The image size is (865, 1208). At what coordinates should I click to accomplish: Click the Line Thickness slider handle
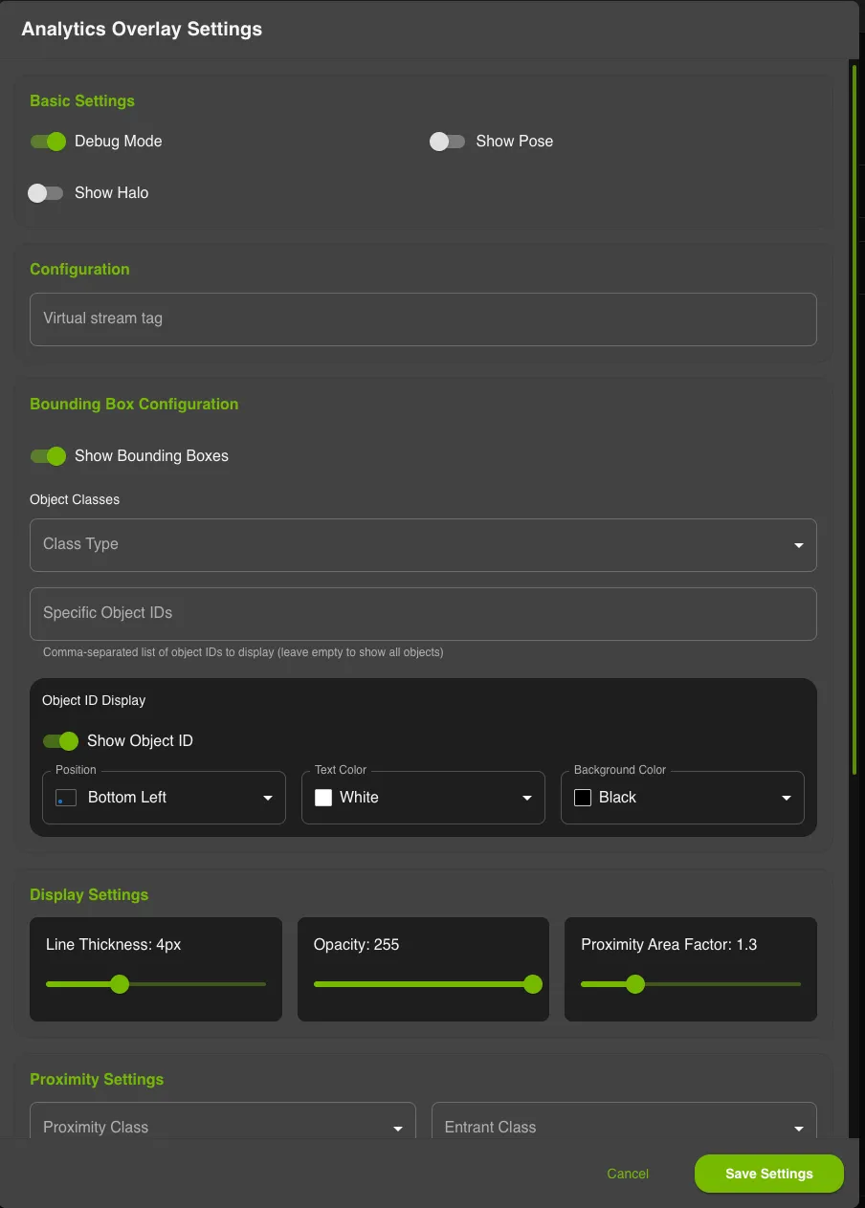[120, 984]
